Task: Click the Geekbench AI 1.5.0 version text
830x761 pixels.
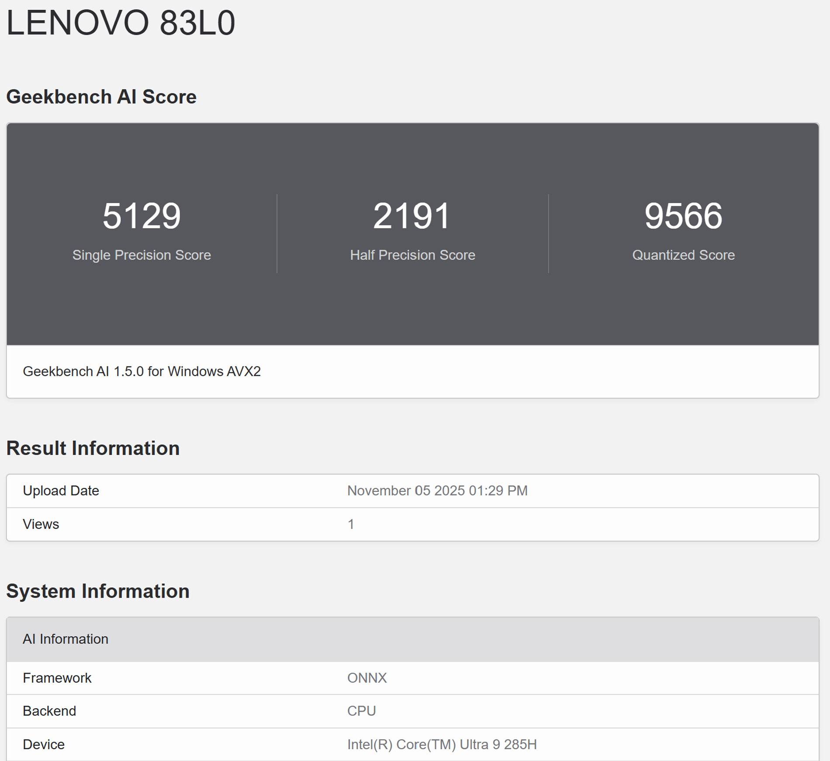Action: [x=142, y=371]
